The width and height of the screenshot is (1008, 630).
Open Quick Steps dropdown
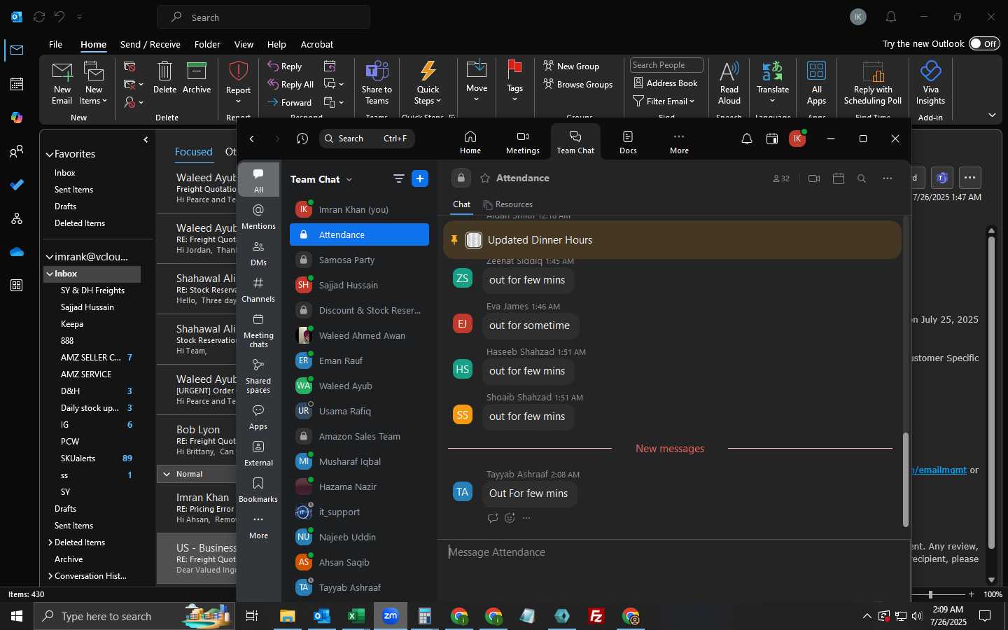(428, 84)
